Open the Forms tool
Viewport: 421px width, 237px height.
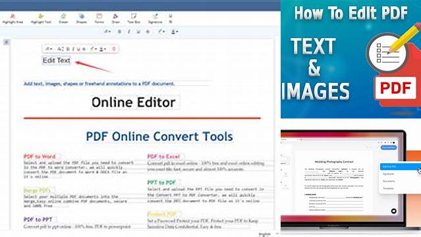coord(99,18)
